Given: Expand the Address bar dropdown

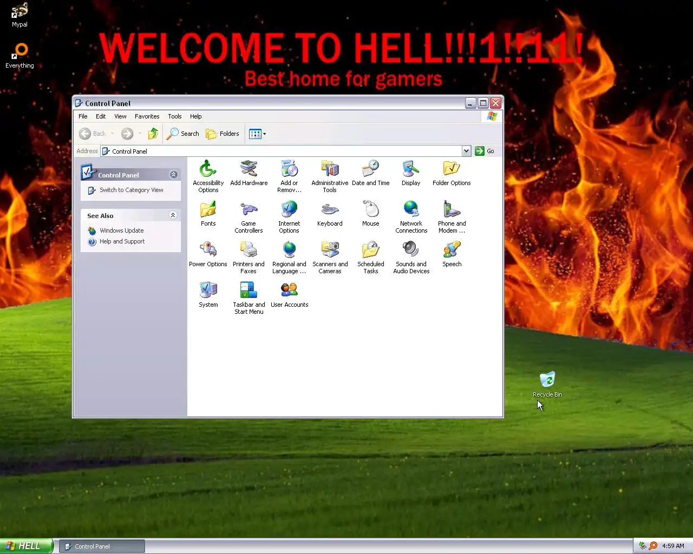Looking at the screenshot, I should [466, 151].
